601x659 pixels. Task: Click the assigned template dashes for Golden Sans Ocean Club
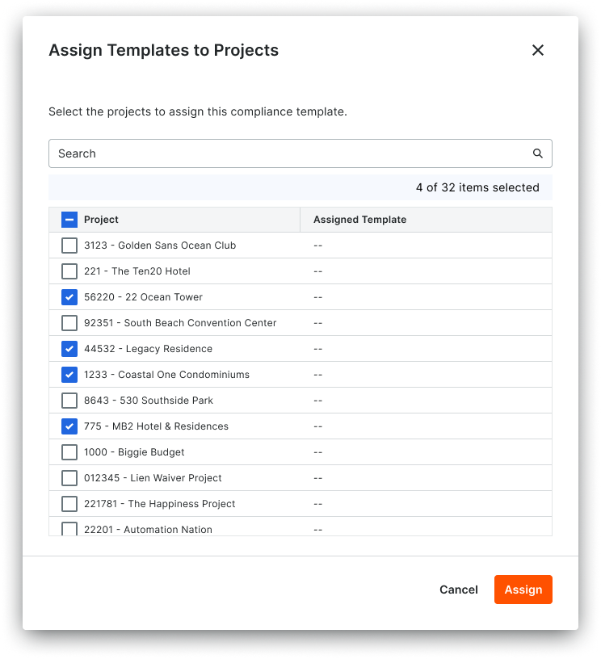click(x=317, y=246)
